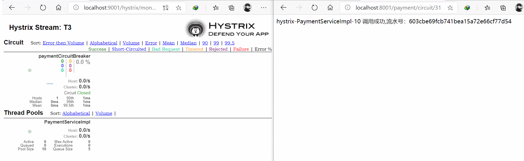
Task: Sort circuits by Mean
Action: [x=169, y=43]
